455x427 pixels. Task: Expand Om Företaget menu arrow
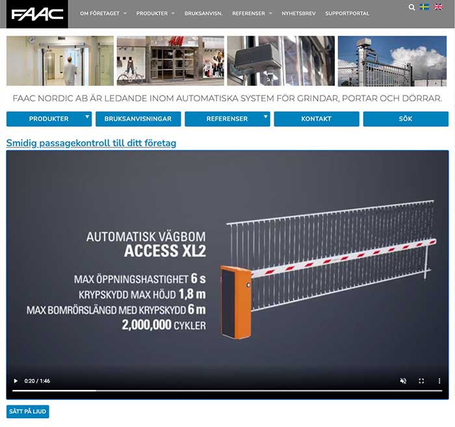[125, 14]
